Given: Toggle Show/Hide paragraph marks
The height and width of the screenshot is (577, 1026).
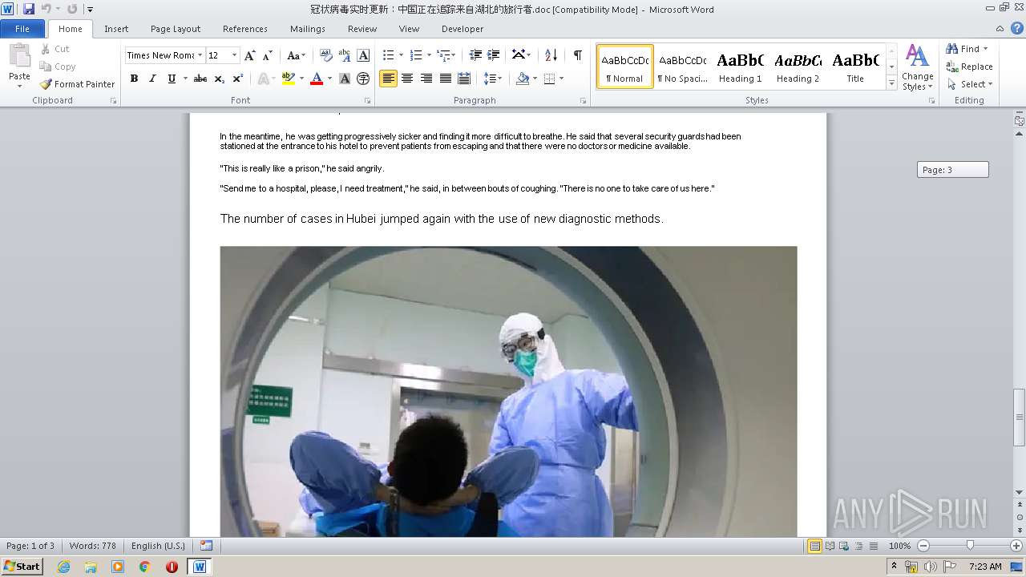Looking at the screenshot, I should click(578, 55).
